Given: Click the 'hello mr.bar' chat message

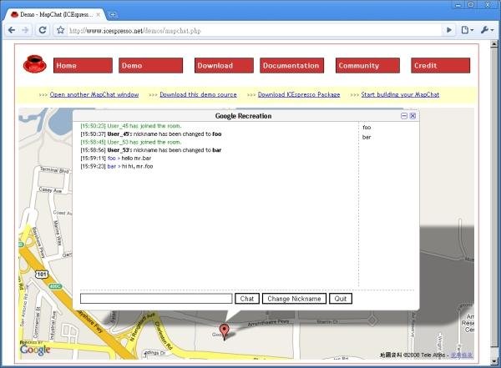Looking at the screenshot, I should click(136, 158).
